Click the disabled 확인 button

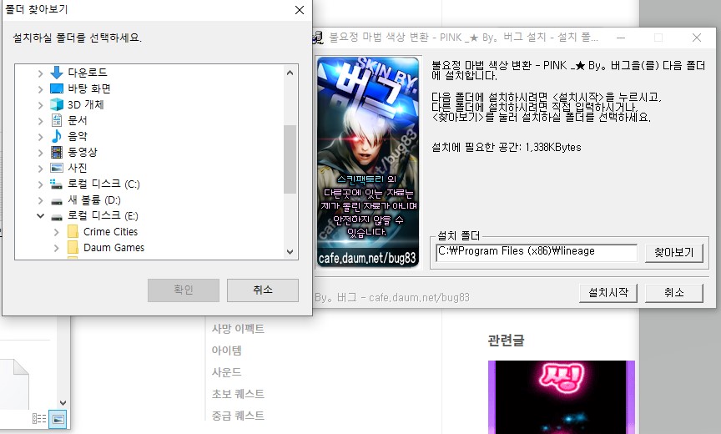pos(184,290)
